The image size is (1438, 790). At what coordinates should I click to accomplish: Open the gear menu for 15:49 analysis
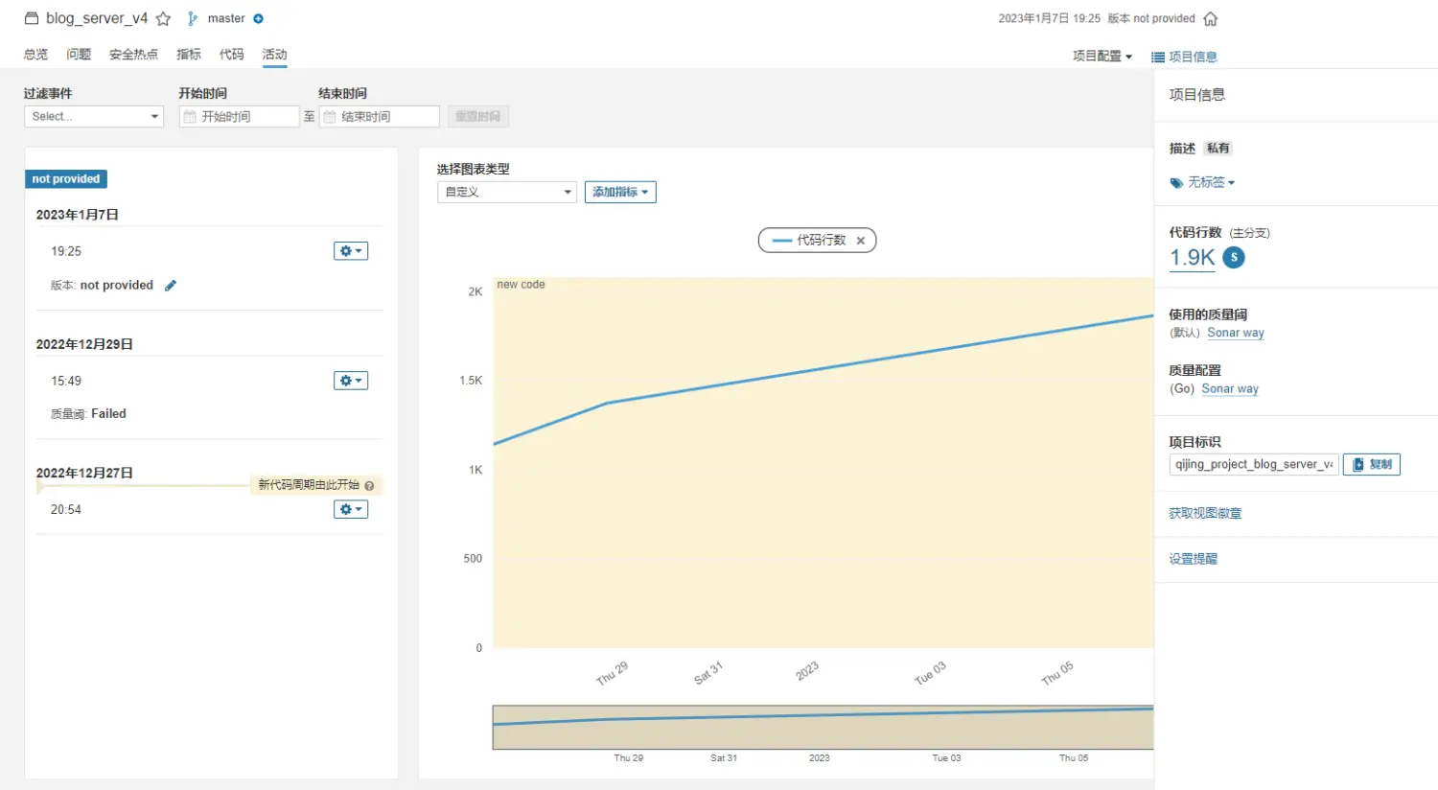(351, 381)
